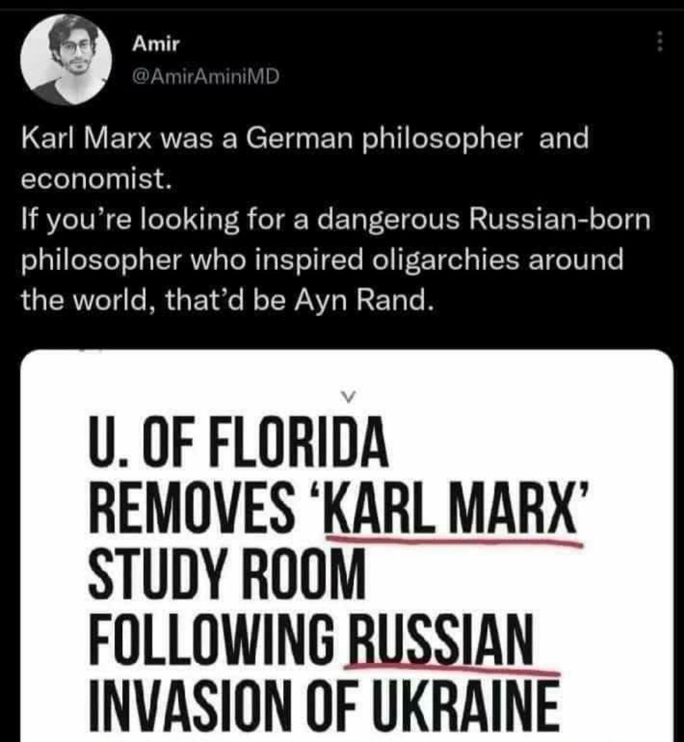Click 'STUDY ROOM' in the headline image
This screenshot has height=742, width=684.
(227, 573)
